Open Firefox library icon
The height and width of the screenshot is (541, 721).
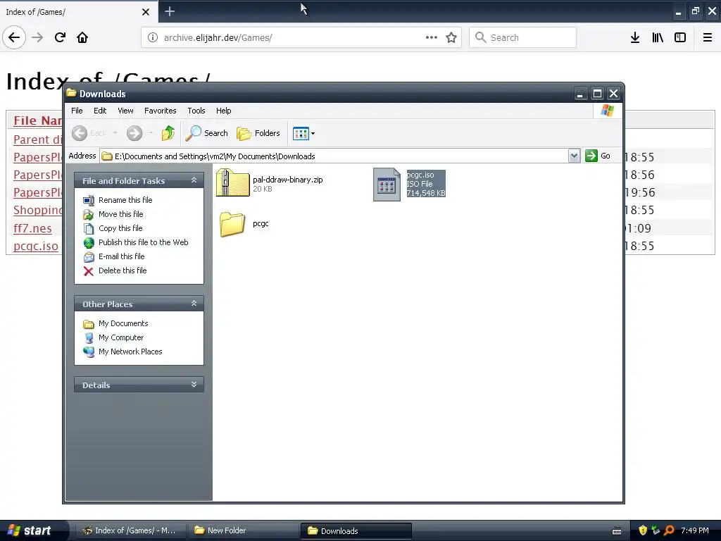click(x=658, y=37)
